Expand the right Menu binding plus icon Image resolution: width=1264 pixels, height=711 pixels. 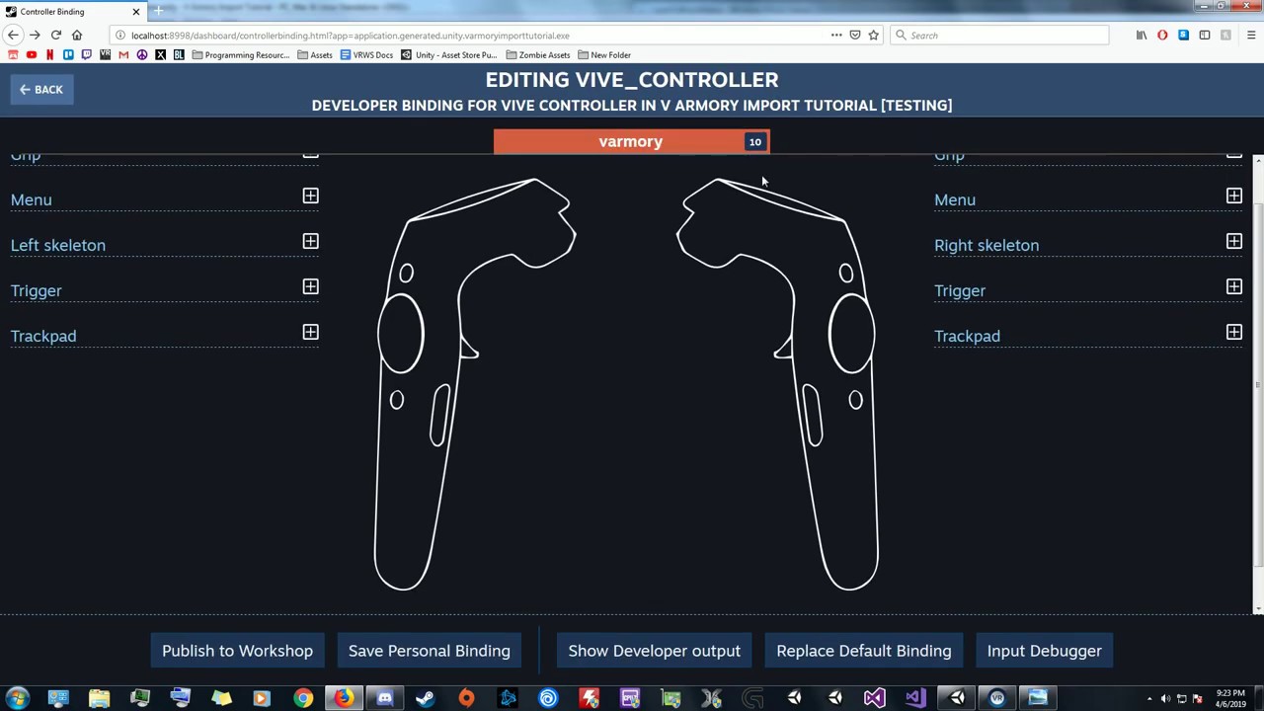[1234, 196]
